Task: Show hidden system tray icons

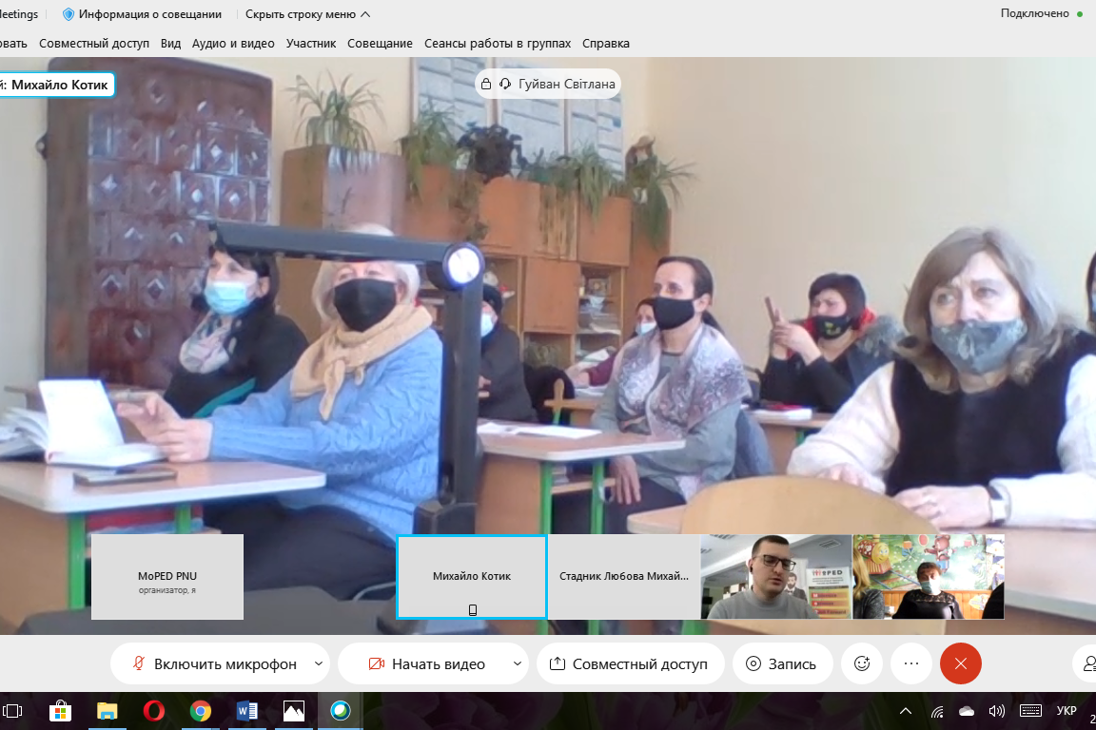Action: coord(906,711)
